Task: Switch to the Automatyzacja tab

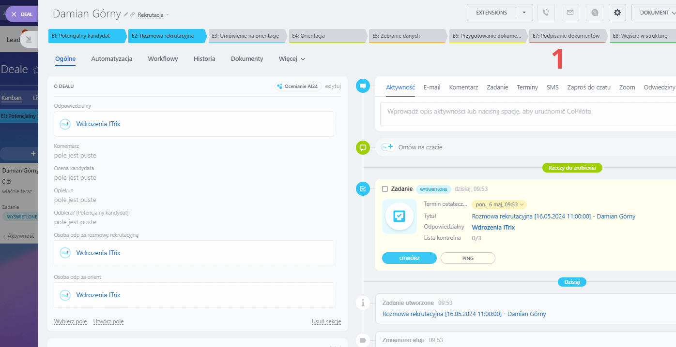Action: (112, 59)
